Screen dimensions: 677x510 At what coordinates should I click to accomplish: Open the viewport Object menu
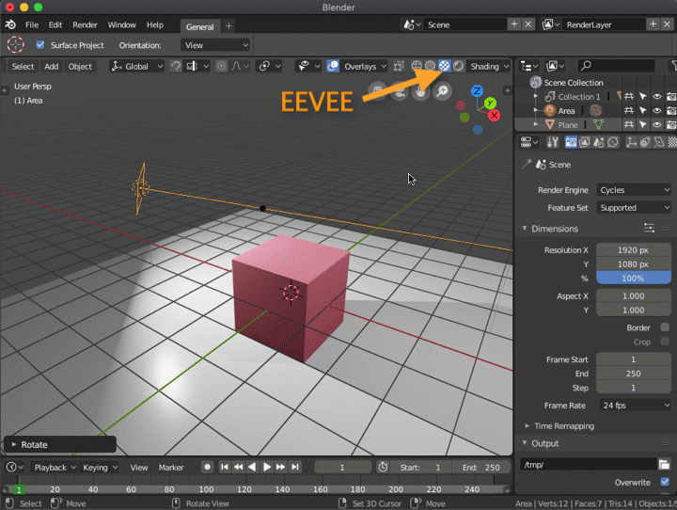[x=80, y=66]
